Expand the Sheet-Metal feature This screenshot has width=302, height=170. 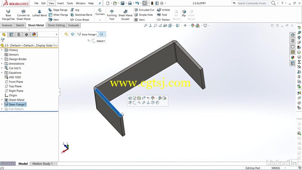click(x=2, y=100)
